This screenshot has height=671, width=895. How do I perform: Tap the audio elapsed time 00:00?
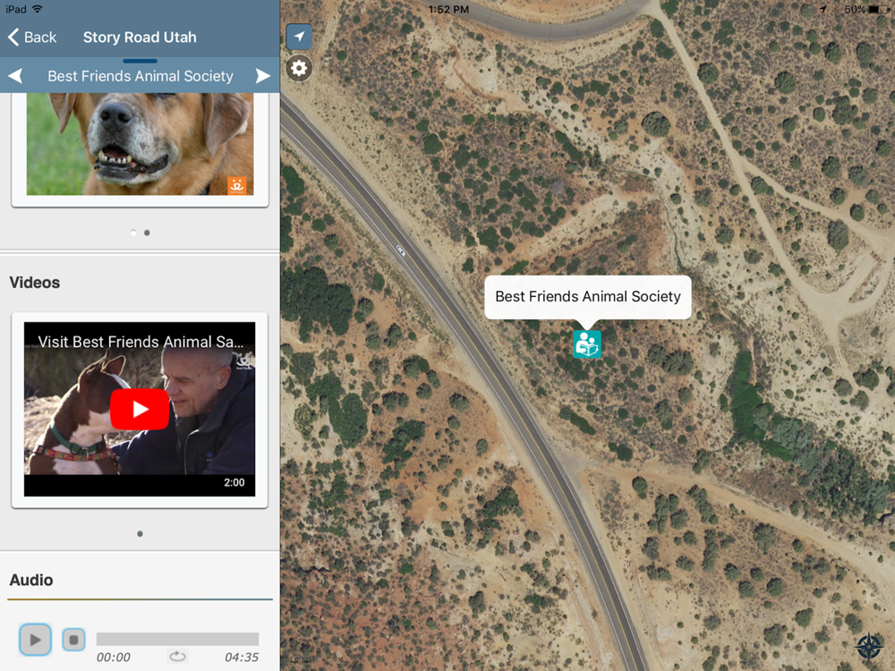tap(113, 658)
